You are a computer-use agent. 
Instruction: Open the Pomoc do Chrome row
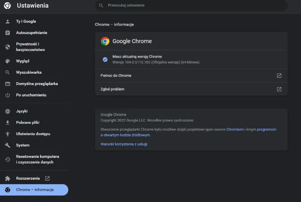click(x=191, y=76)
